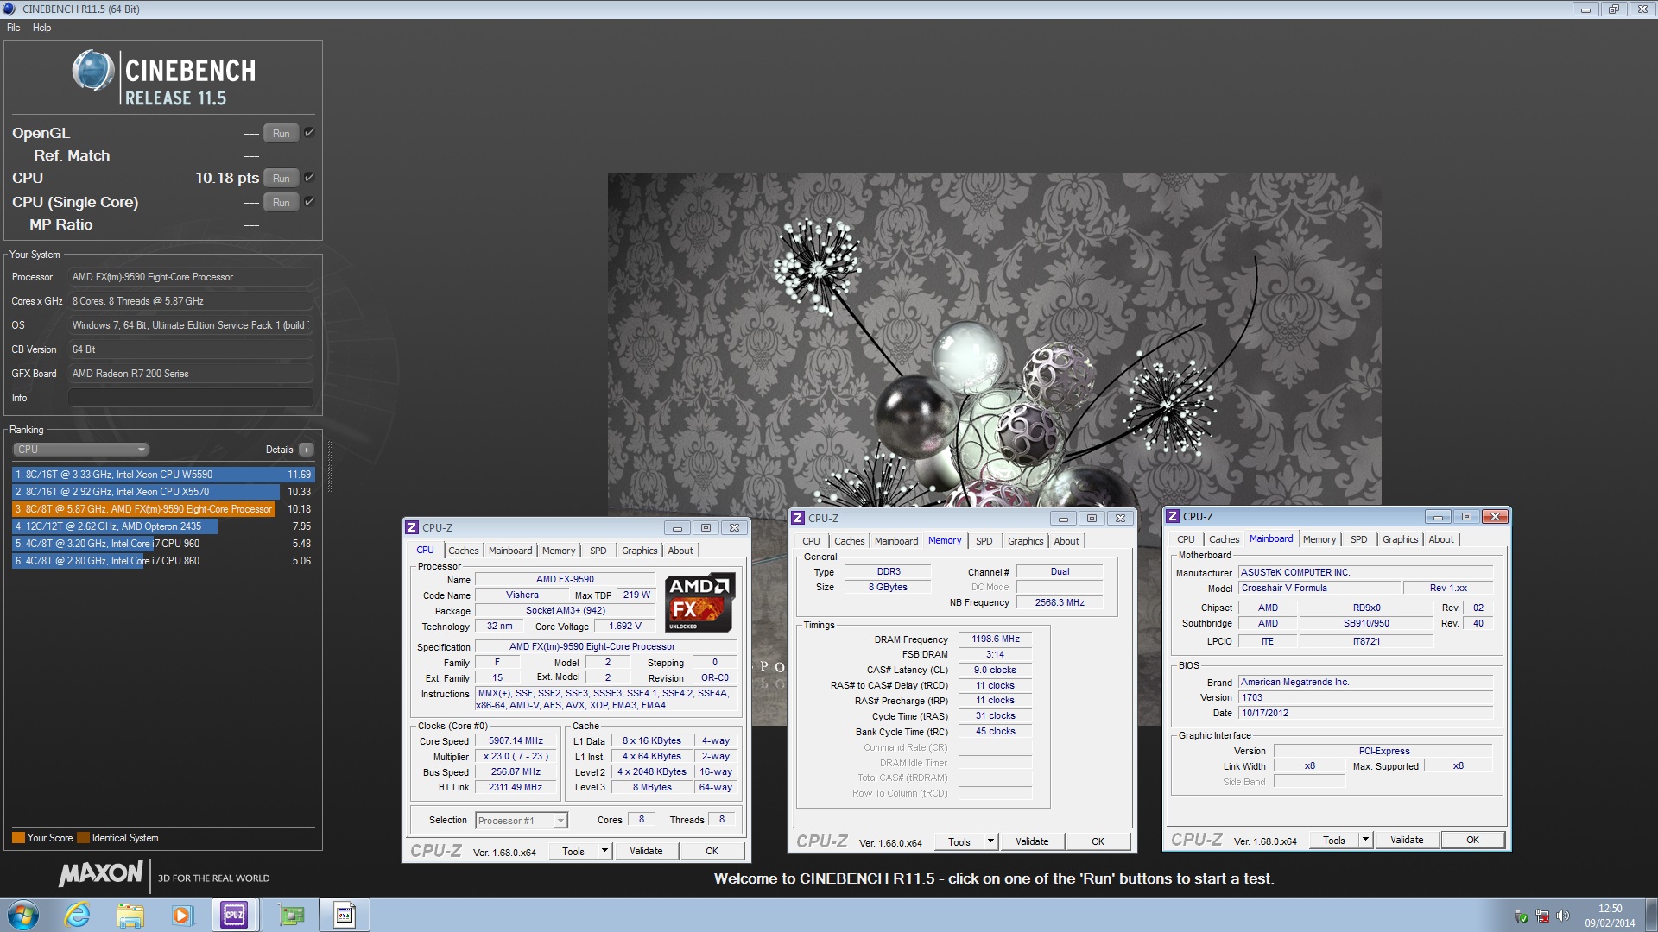This screenshot has width=1658, height=932.
Task: Expand Tools dropdown arrow in Mainboard window
Action: [x=1366, y=840]
